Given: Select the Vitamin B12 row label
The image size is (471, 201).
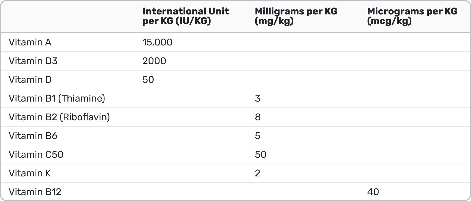Looking at the screenshot, I should pyautogui.click(x=35, y=192).
